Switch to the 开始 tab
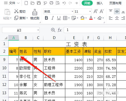Viewport: 126px width, 101px height. tap(87, 3)
